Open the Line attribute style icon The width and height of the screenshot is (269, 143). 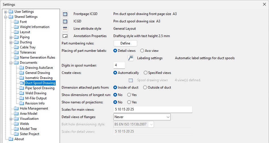(65, 29)
